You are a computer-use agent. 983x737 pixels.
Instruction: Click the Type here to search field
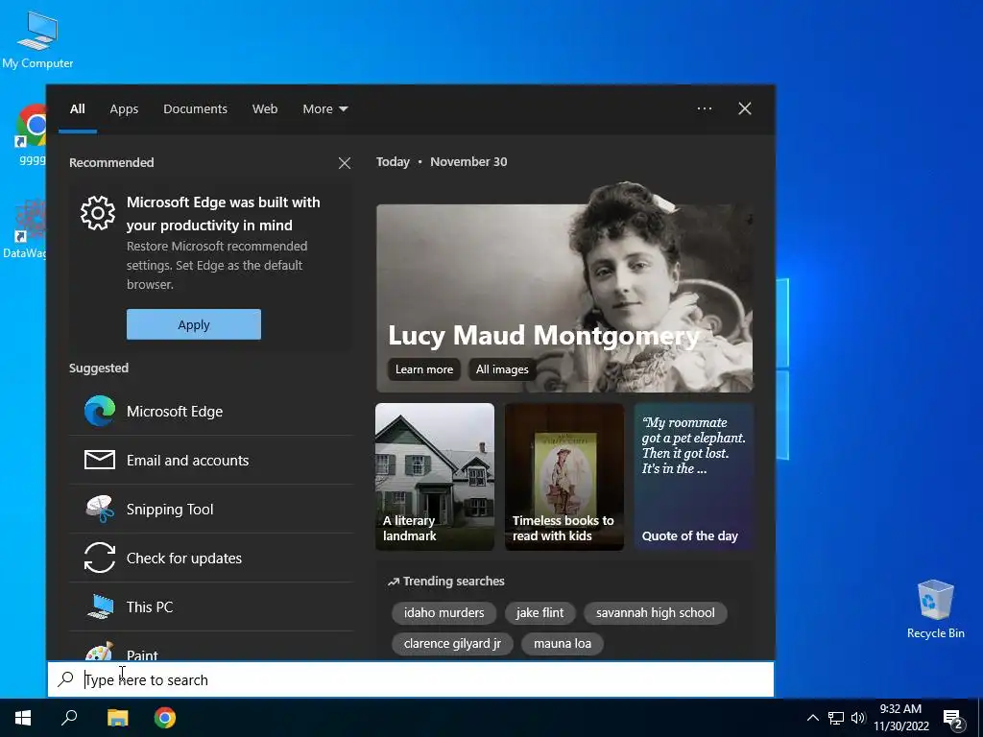(x=411, y=679)
